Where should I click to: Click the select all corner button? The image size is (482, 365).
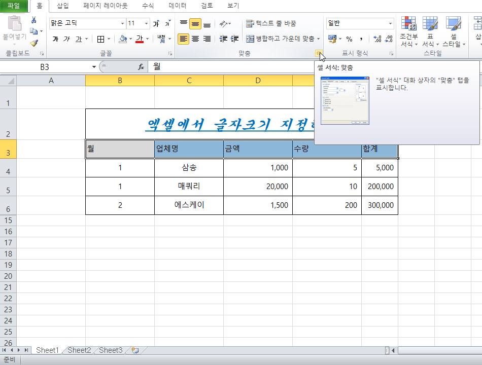(x=8, y=81)
